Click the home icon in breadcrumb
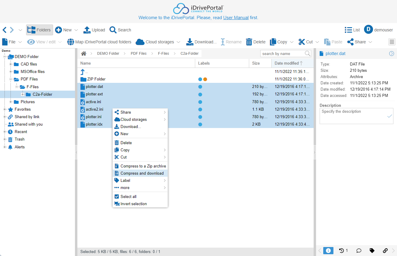This screenshot has height=256, width=397. 84,54
